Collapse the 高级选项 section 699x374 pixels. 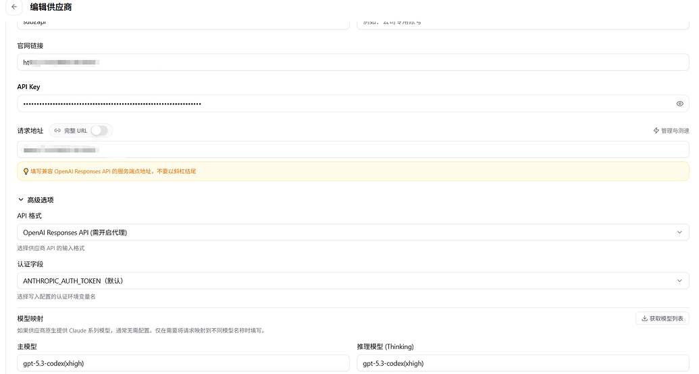click(36, 200)
